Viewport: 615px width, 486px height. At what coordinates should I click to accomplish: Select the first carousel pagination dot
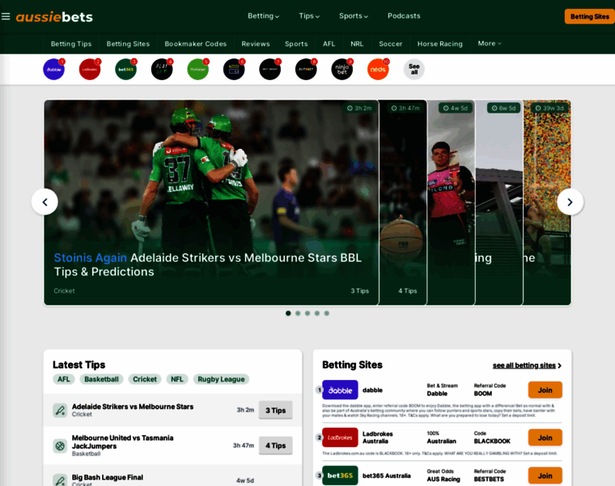(x=288, y=313)
